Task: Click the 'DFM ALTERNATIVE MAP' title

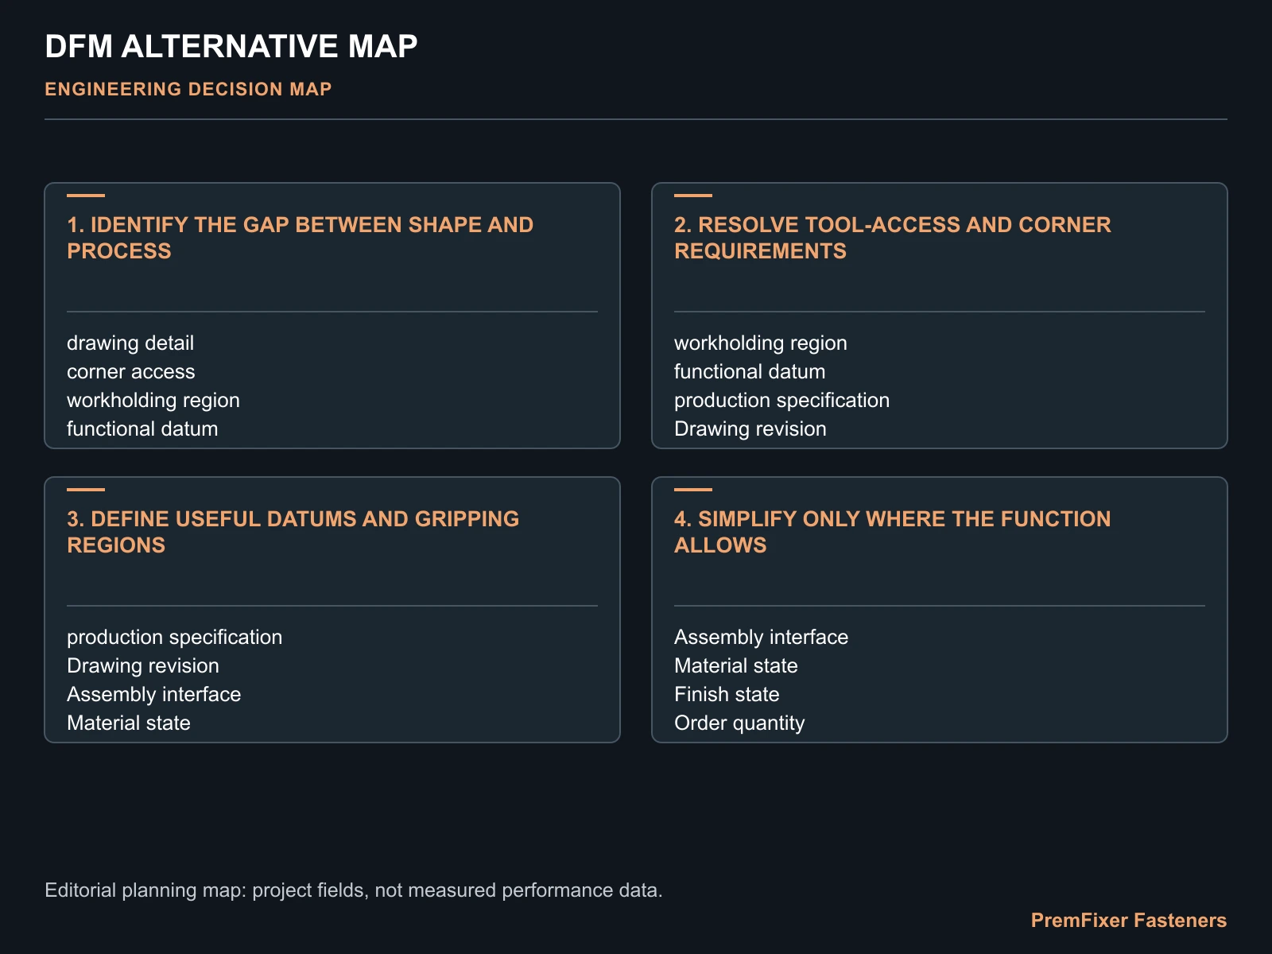Action: (x=231, y=47)
